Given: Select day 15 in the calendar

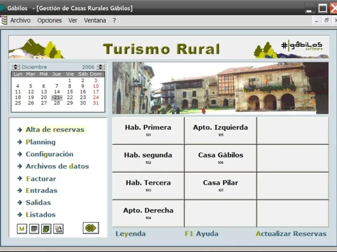Looking at the screenshot, I should (70, 92).
